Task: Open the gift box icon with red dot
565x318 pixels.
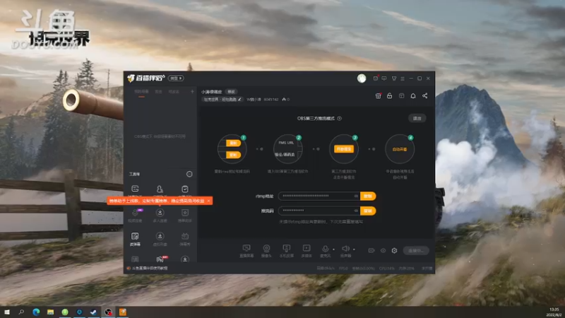Action: (x=378, y=96)
